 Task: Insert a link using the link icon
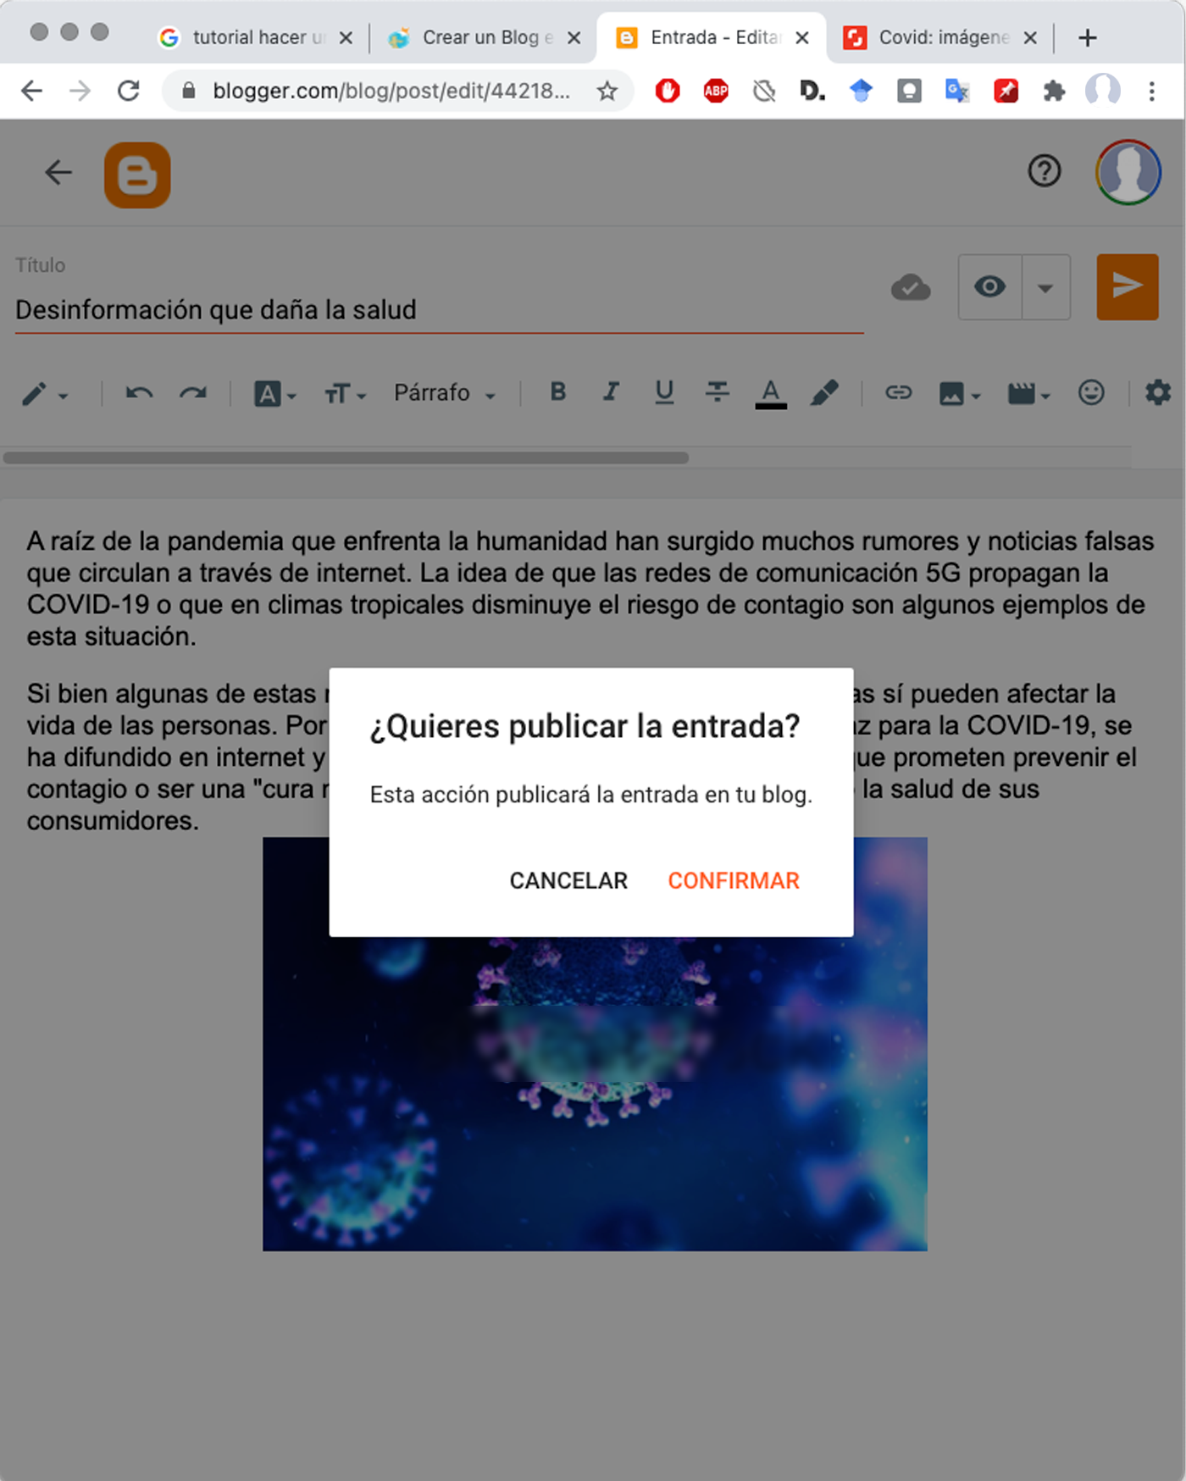[898, 392]
